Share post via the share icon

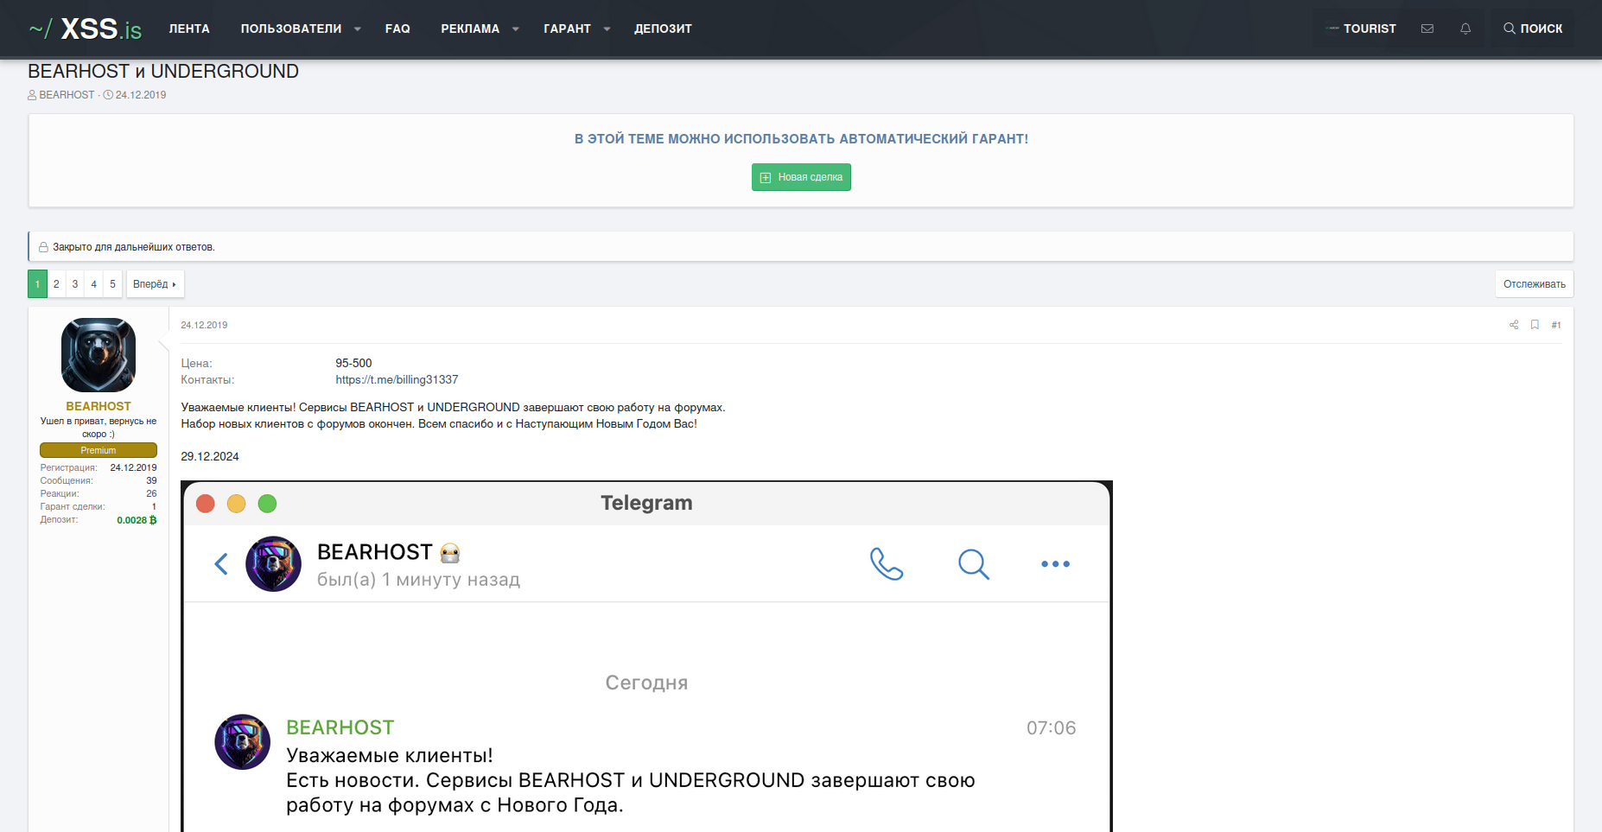(1514, 325)
